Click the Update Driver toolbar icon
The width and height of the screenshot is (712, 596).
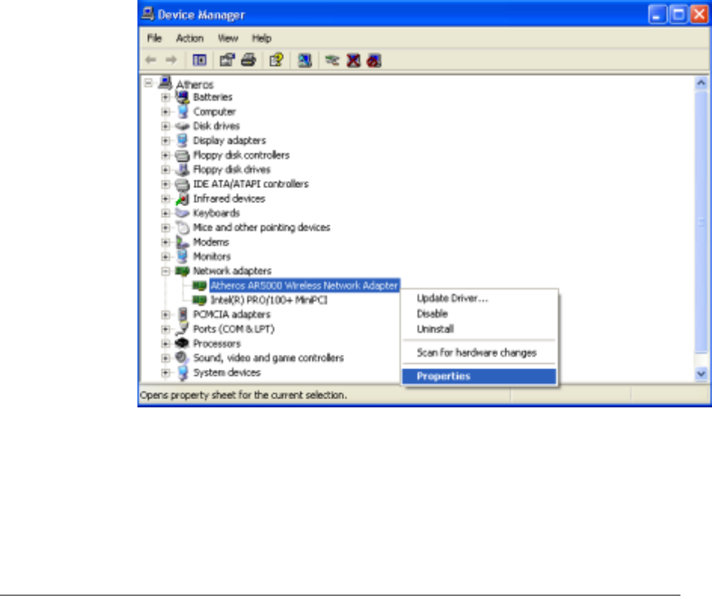tap(332, 60)
